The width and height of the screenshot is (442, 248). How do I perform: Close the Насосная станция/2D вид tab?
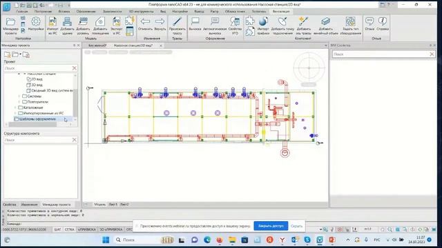tap(161, 45)
